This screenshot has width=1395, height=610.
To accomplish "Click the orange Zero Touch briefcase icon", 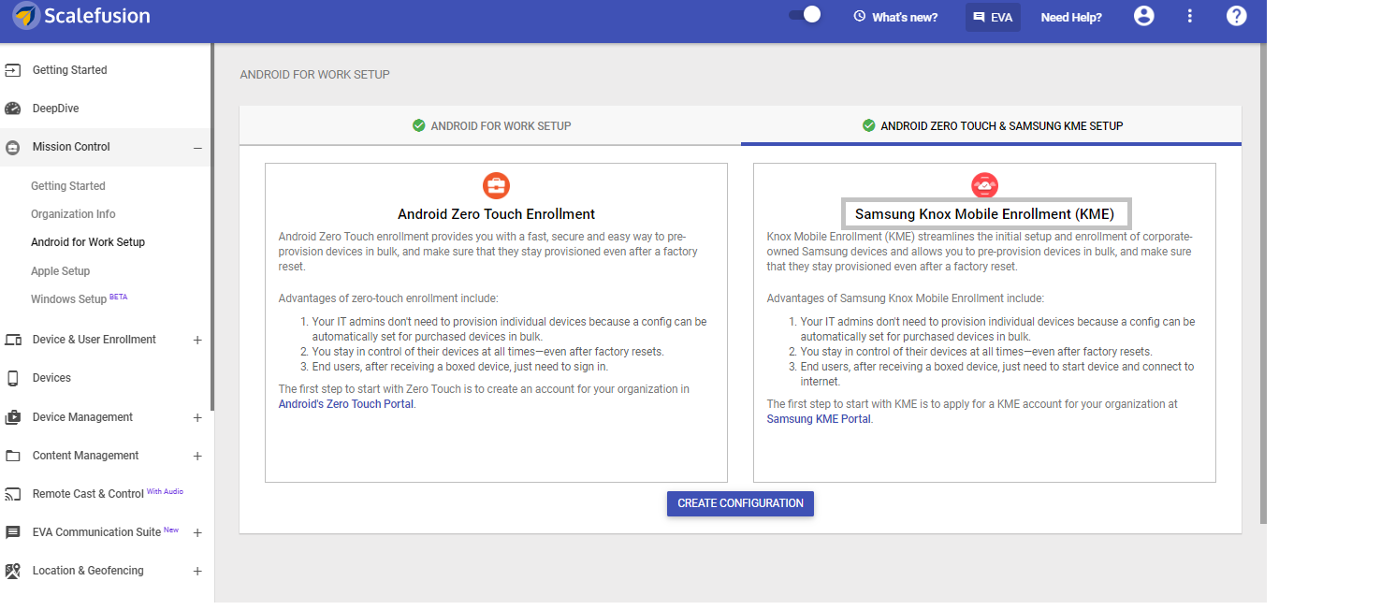I will click(497, 185).
